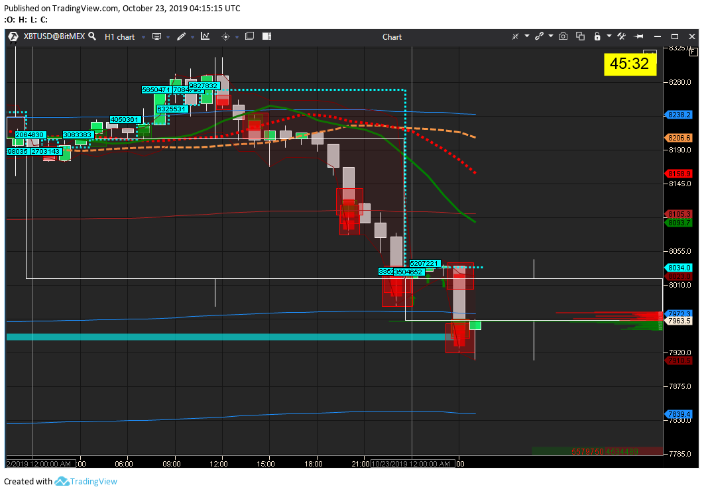Image resolution: width=704 pixels, height=493 pixels.
Task: Click the 7963.5 current price label
Action: 678,321
